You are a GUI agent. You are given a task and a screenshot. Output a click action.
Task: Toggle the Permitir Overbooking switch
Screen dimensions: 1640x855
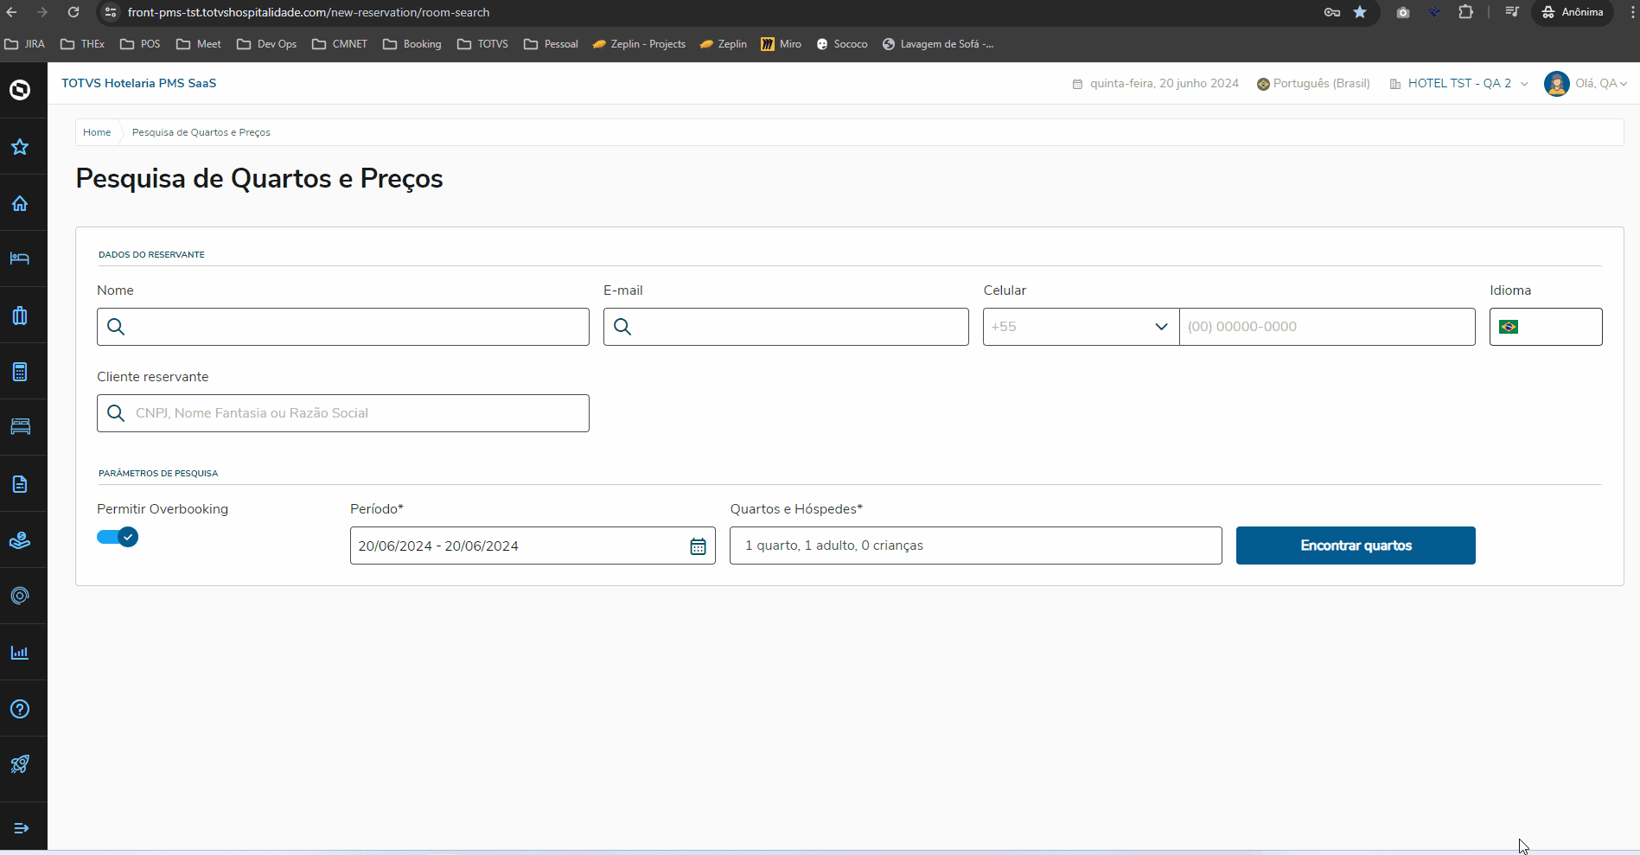[x=118, y=537]
